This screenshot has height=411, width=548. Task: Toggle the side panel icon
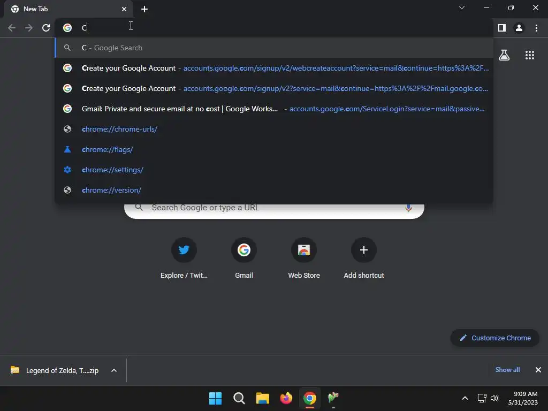tap(502, 28)
